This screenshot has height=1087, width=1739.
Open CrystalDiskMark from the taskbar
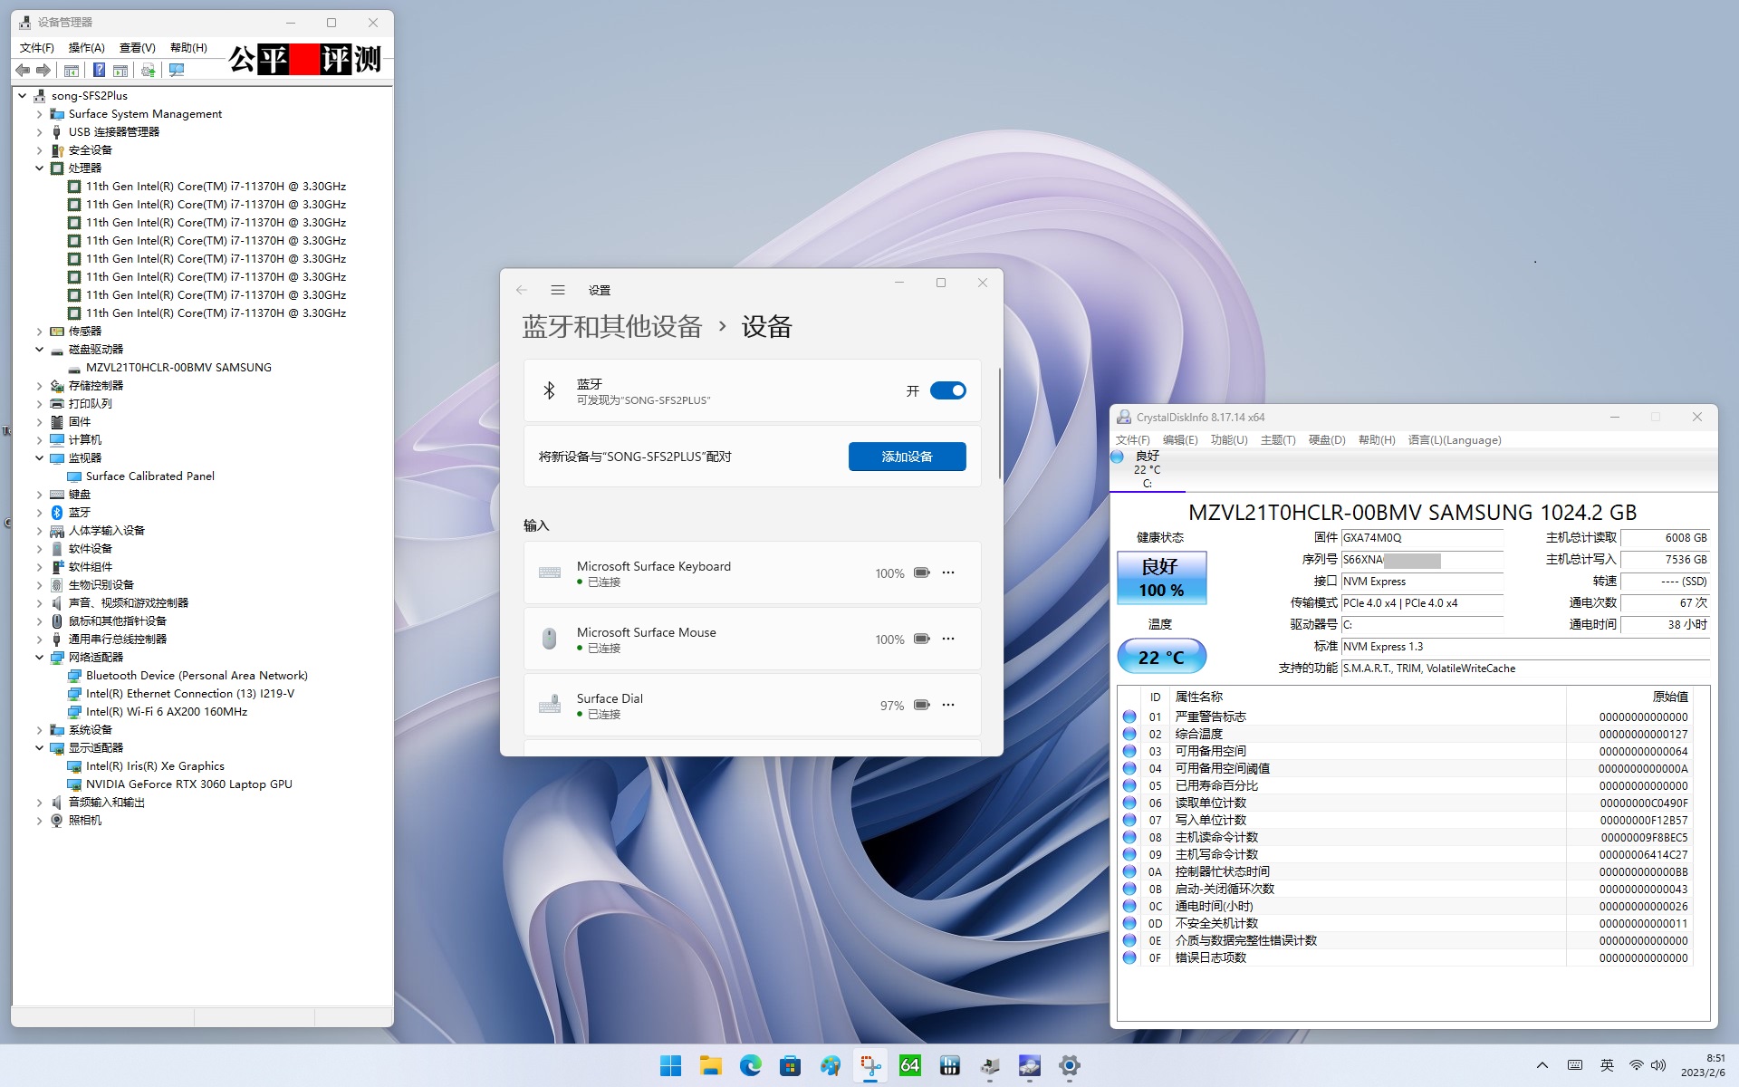(x=949, y=1066)
